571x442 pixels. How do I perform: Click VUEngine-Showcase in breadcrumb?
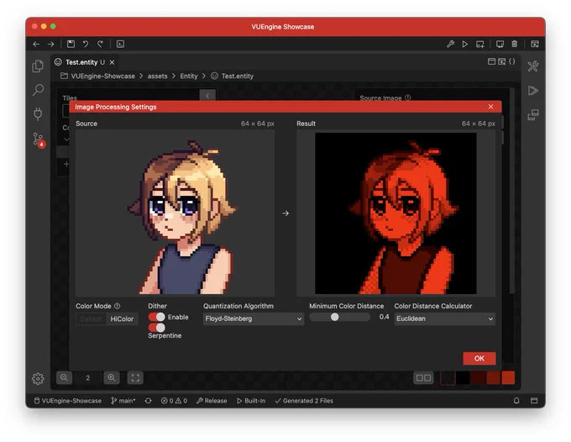click(x=102, y=76)
